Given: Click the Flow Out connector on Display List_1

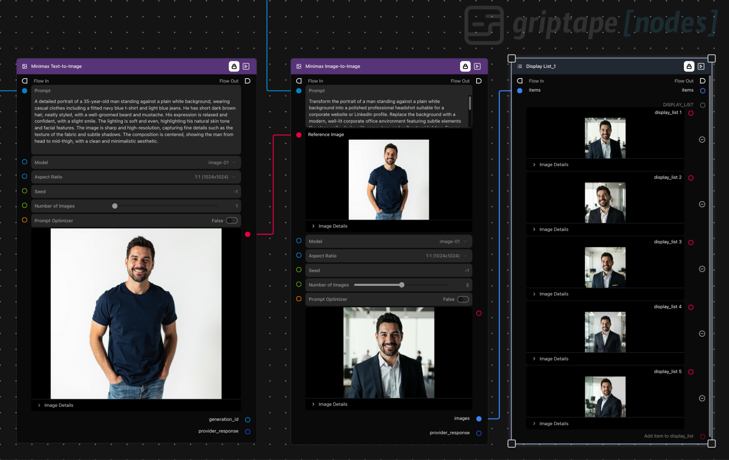Looking at the screenshot, I should click(702, 81).
